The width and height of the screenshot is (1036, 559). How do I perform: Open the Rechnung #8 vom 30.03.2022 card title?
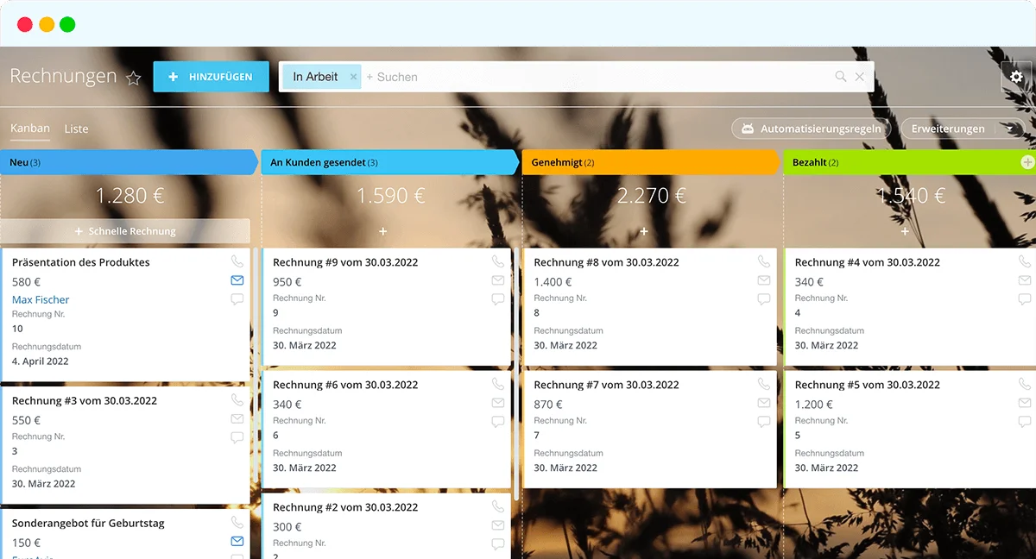pyautogui.click(x=606, y=262)
